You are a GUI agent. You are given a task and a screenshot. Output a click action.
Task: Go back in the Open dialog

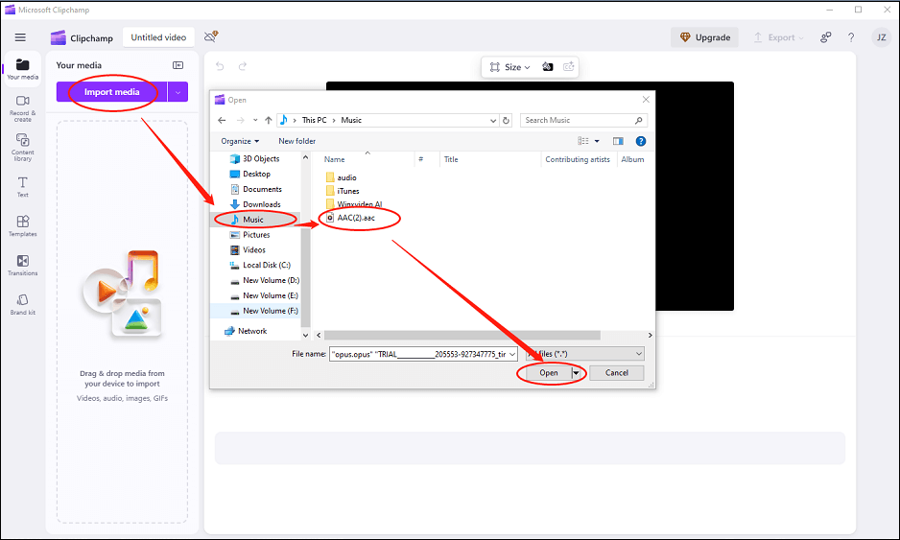point(223,120)
